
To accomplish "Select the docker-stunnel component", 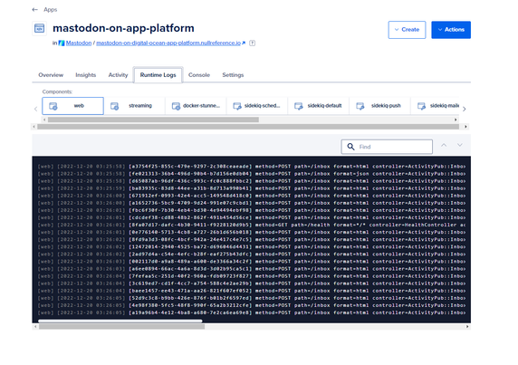I will coord(196,106).
